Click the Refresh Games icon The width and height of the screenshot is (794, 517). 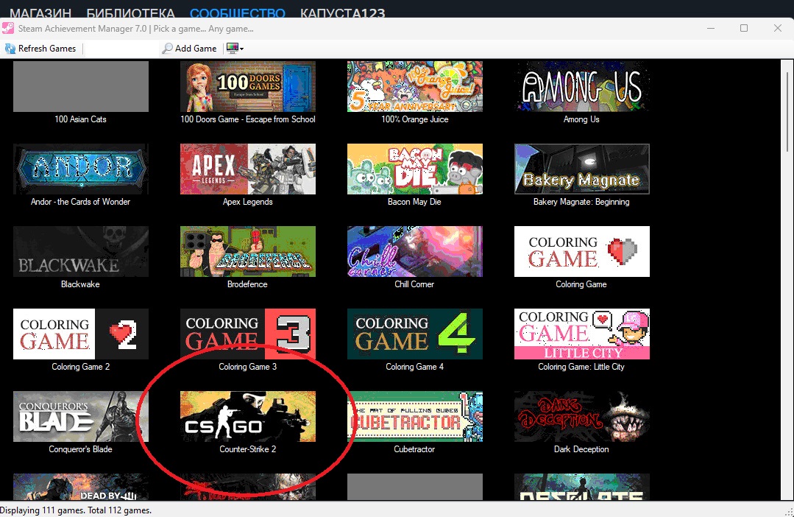[x=10, y=49]
